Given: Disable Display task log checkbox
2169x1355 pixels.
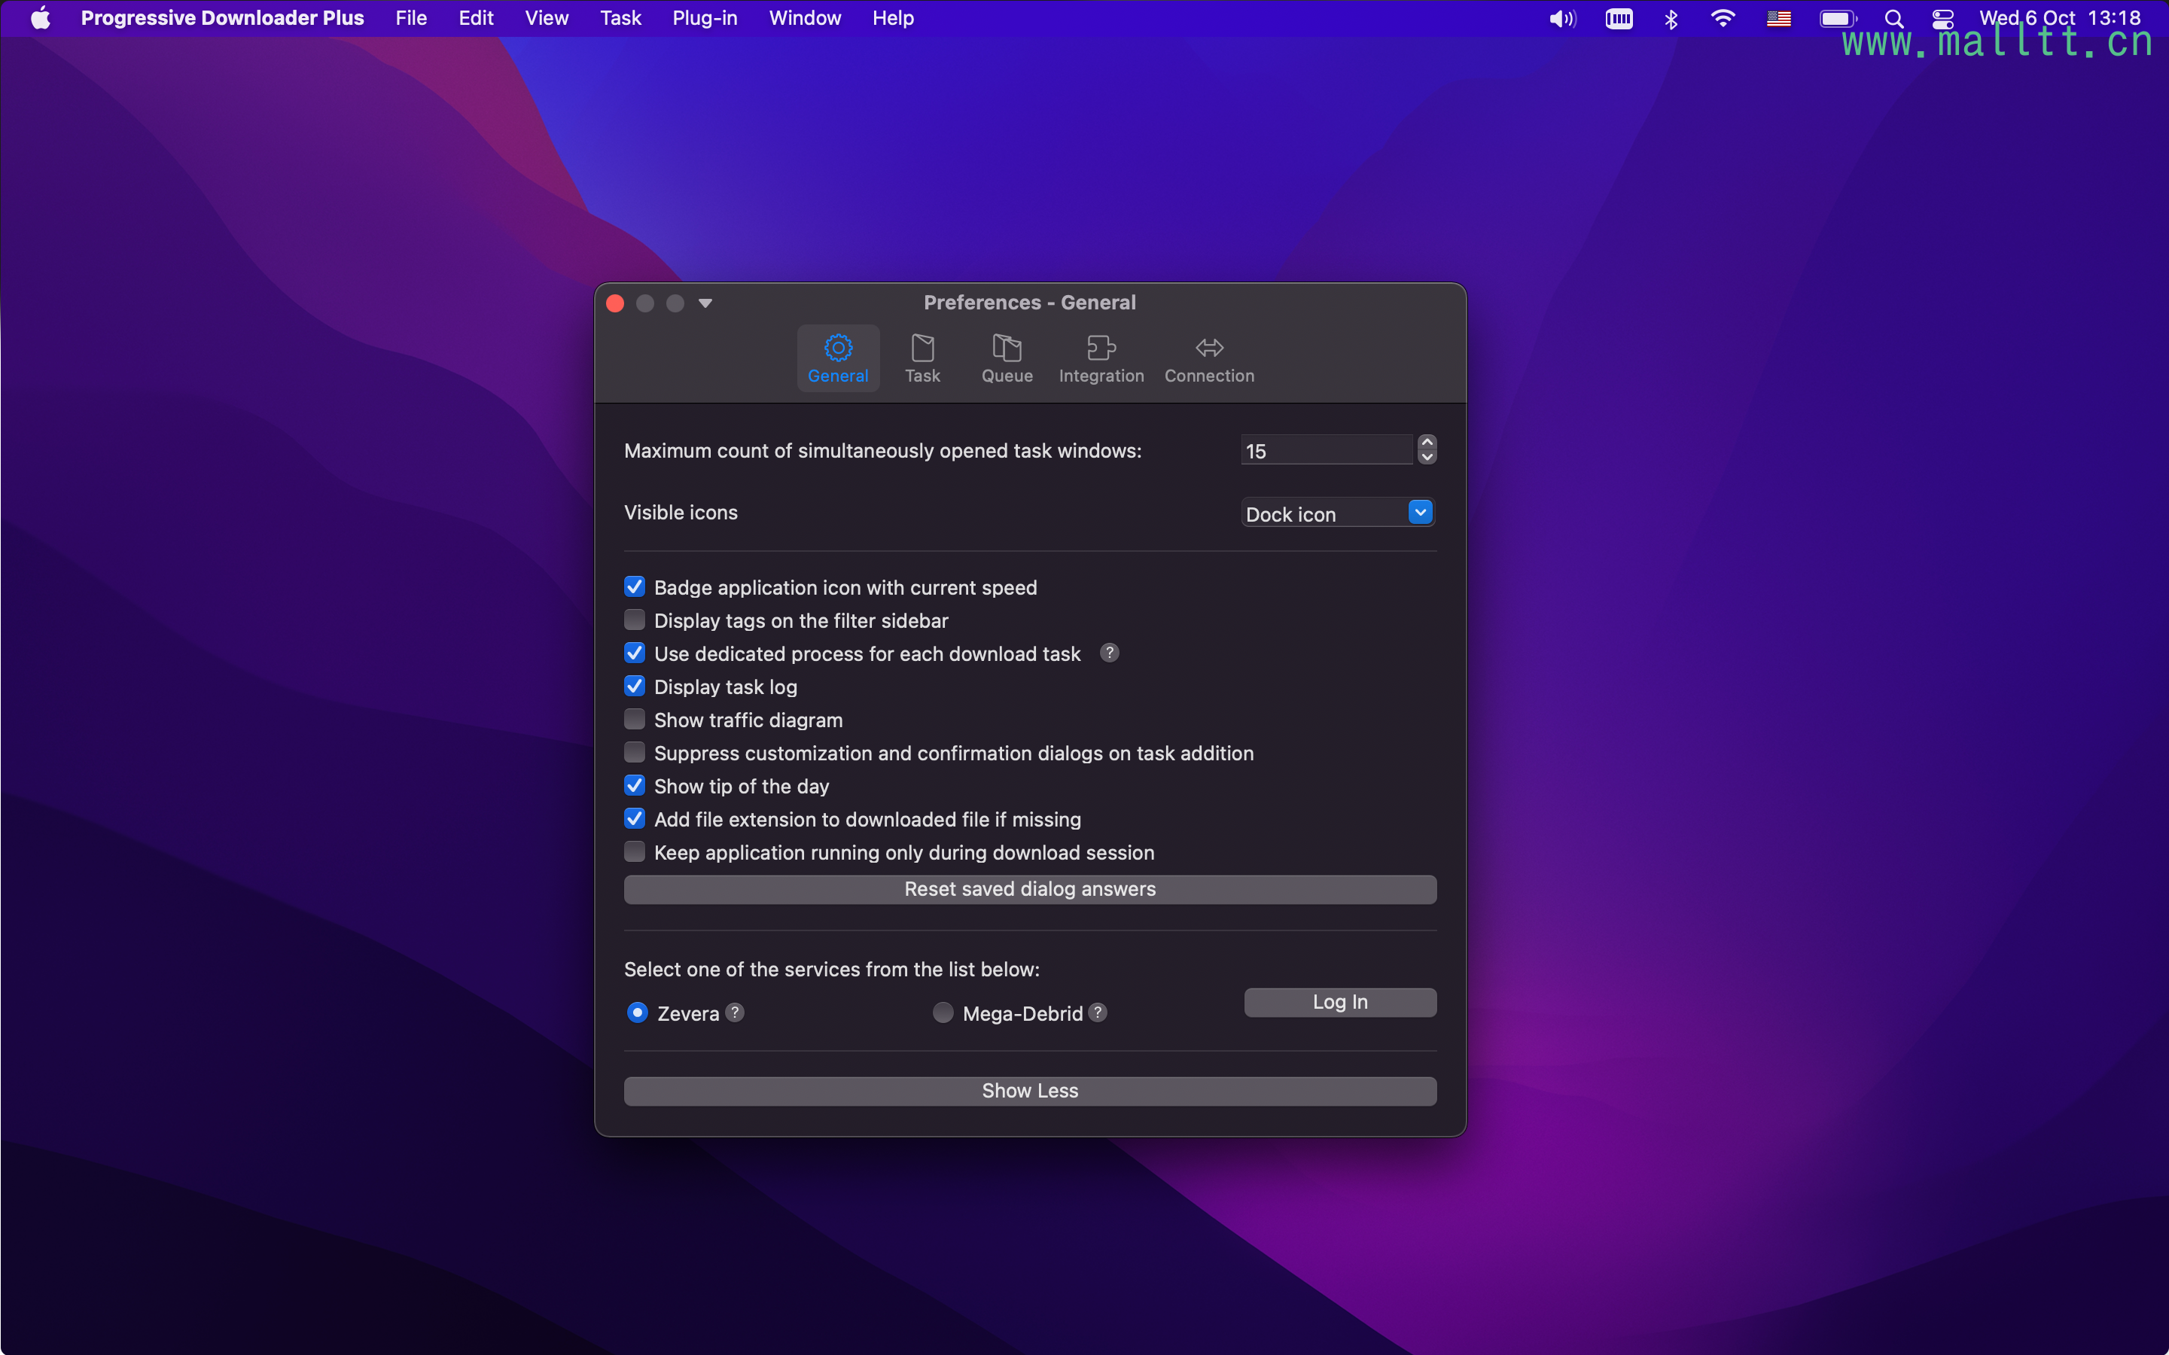Looking at the screenshot, I should pos(635,687).
